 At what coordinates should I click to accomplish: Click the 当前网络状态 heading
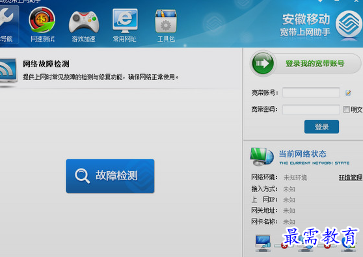coord(302,154)
